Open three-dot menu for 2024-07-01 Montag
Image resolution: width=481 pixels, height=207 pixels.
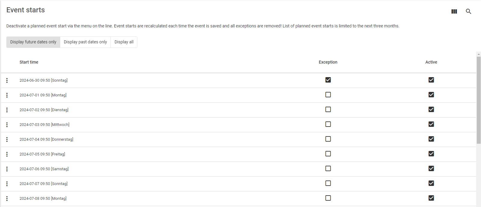pos(7,95)
